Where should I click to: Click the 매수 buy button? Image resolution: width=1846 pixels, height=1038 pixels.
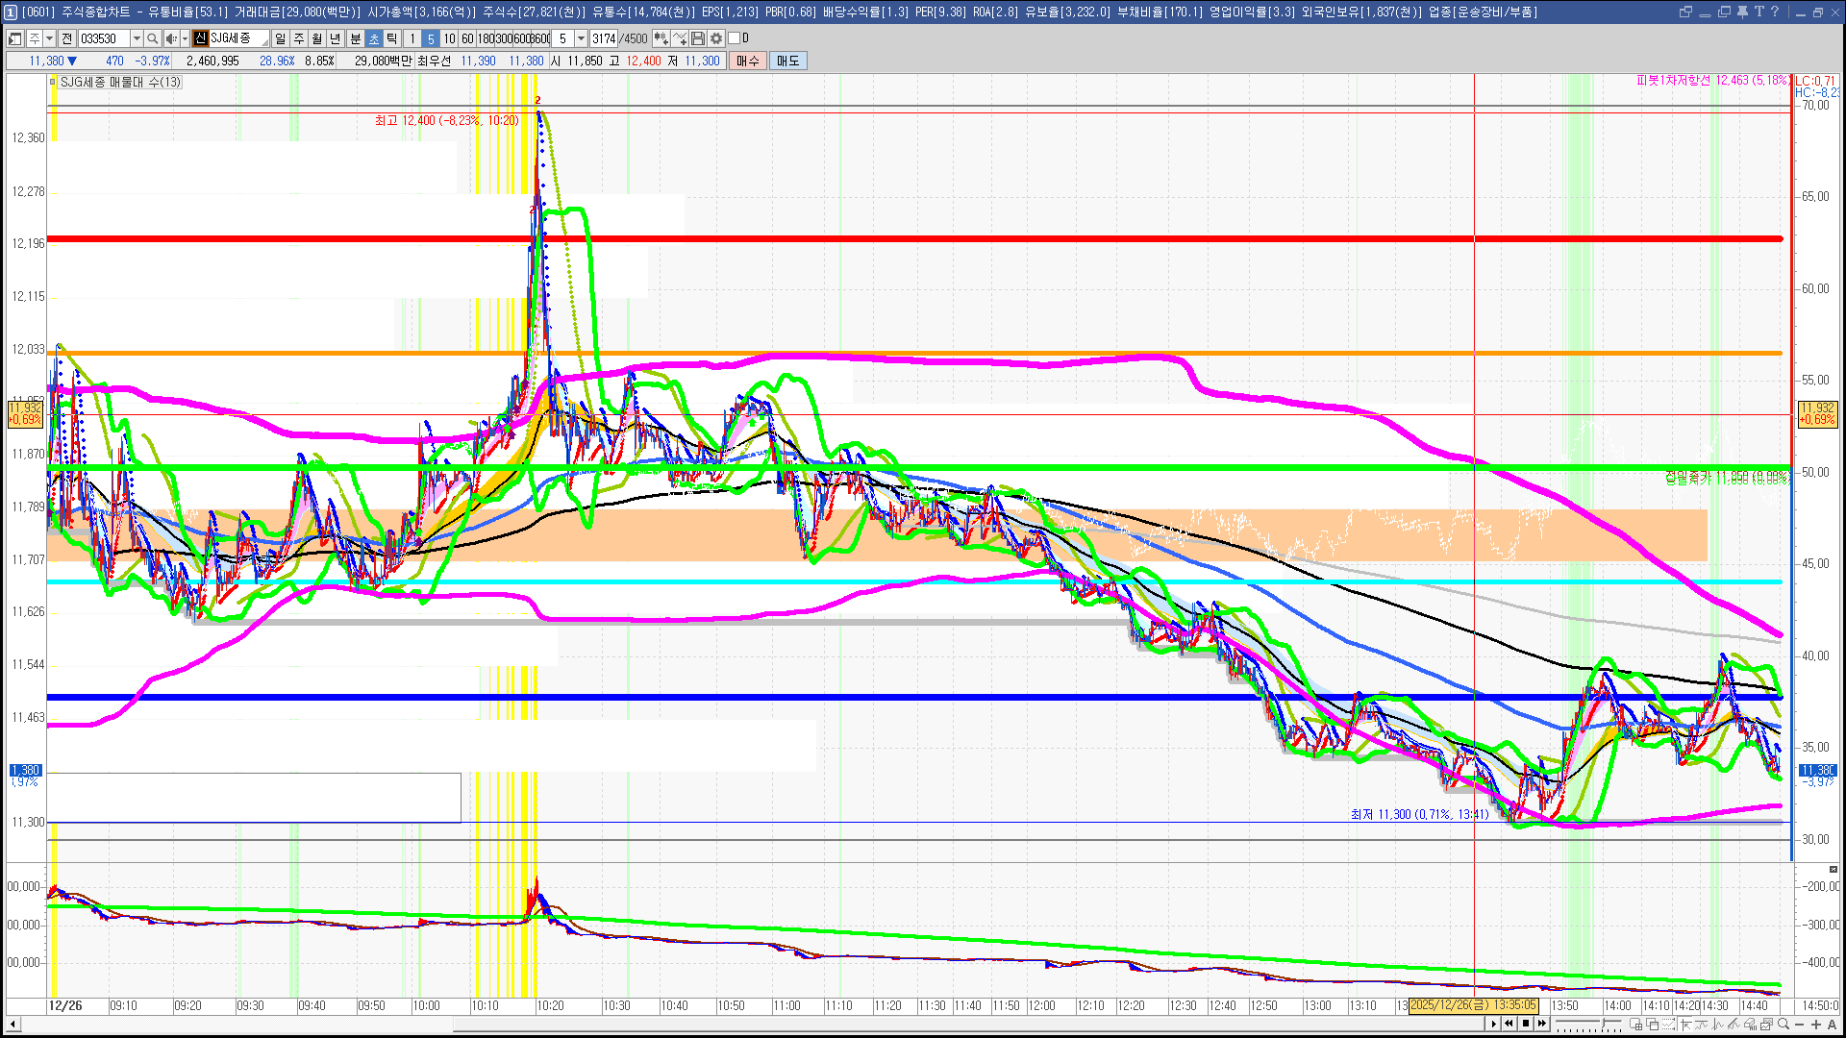748,61
